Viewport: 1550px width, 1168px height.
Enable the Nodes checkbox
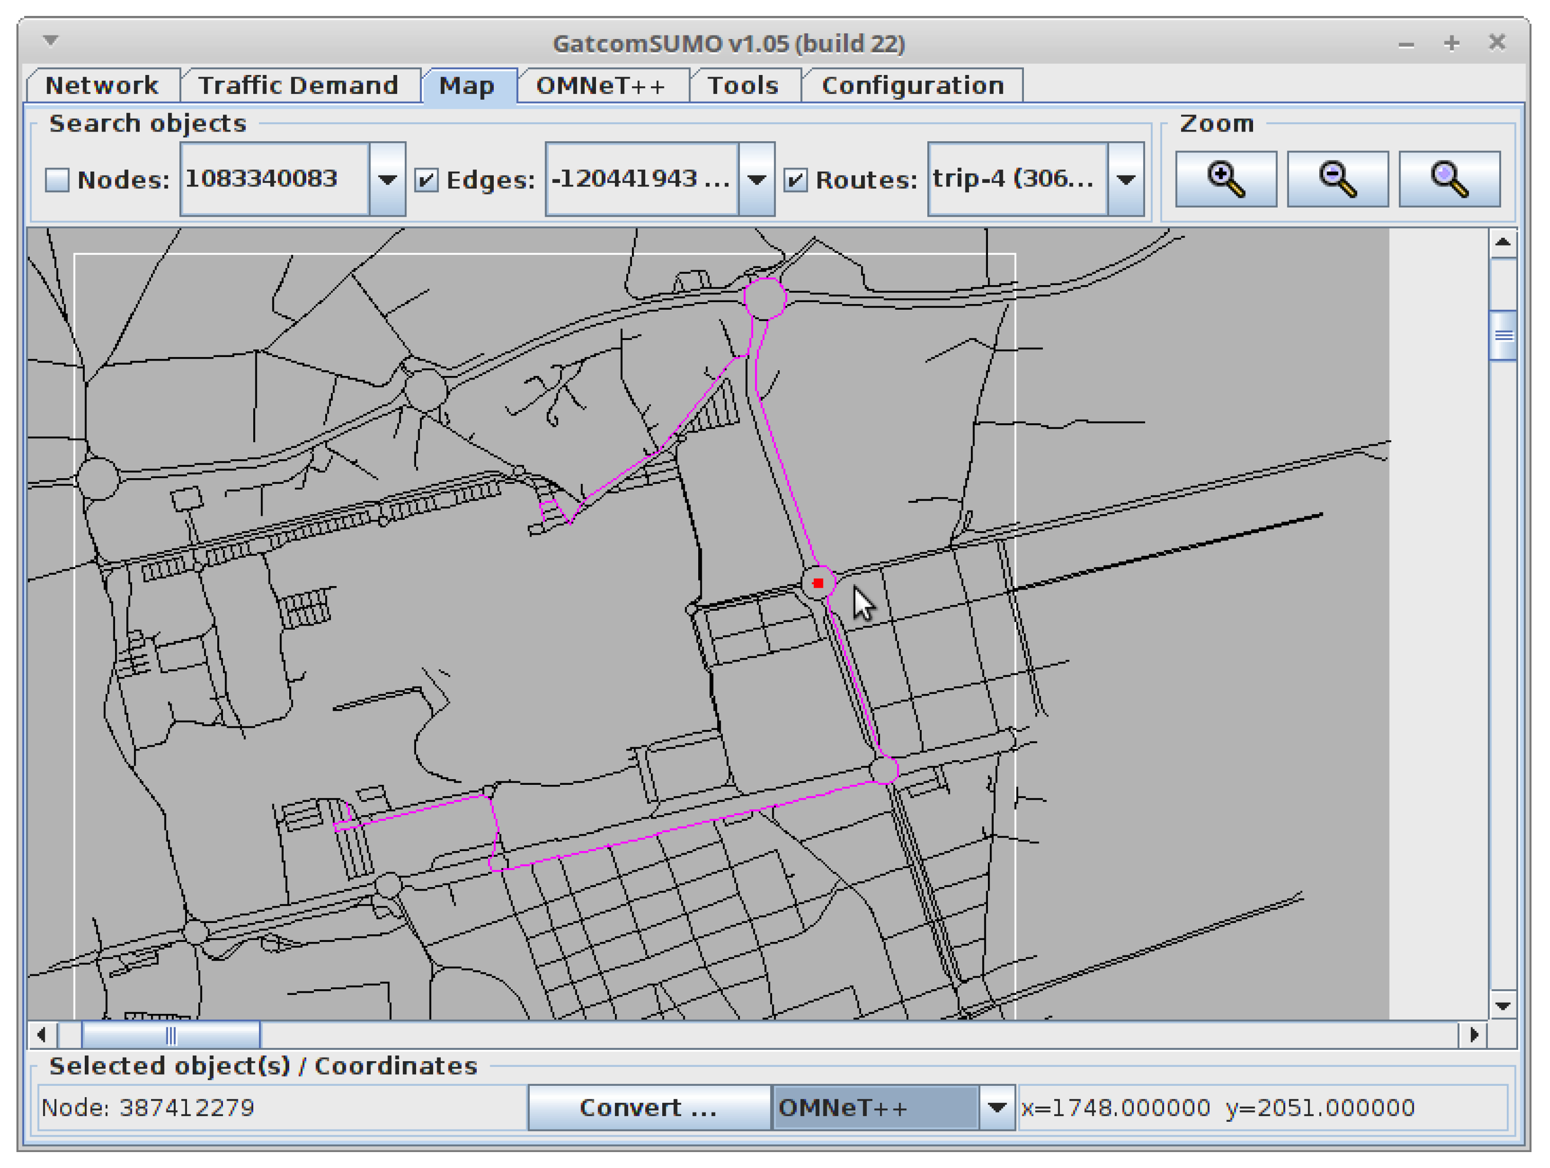click(58, 180)
